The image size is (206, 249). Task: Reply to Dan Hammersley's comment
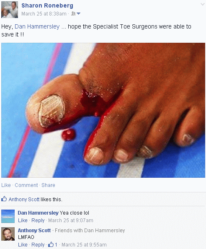pos(38,220)
